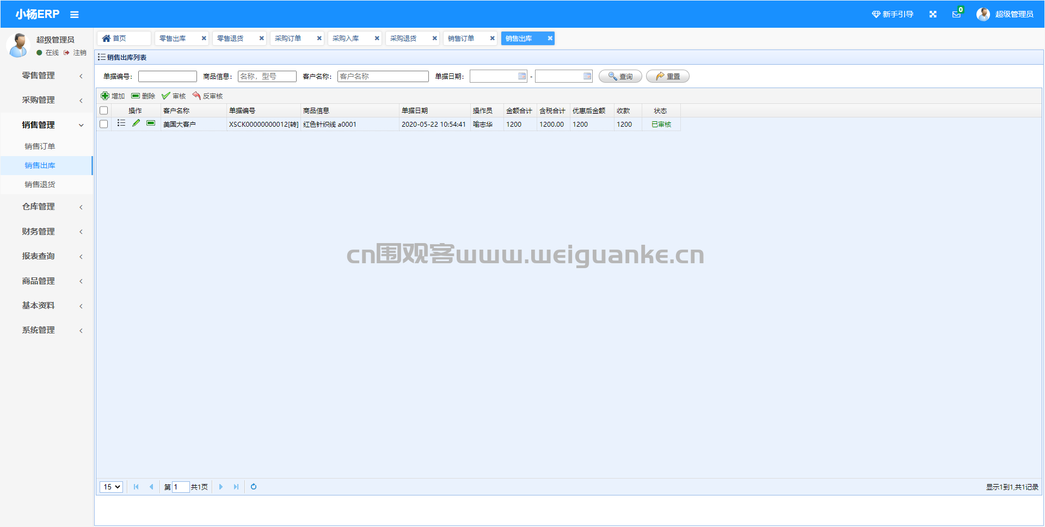Click the 增加 add toolbar button
The image size is (1045, 527).
point(113,96)
